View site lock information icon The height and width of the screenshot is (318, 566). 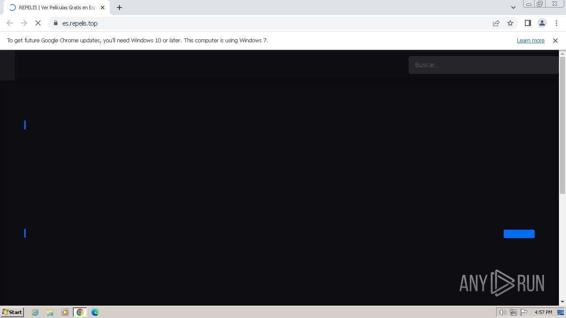(x=56, y=23)
